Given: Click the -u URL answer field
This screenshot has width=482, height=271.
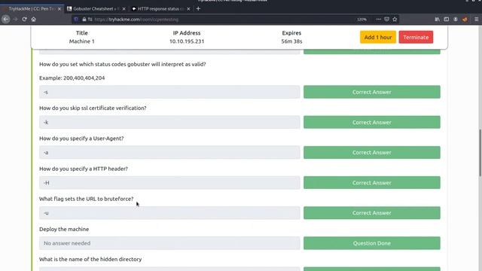Looking at the screenshot, I should coord(169,212).
